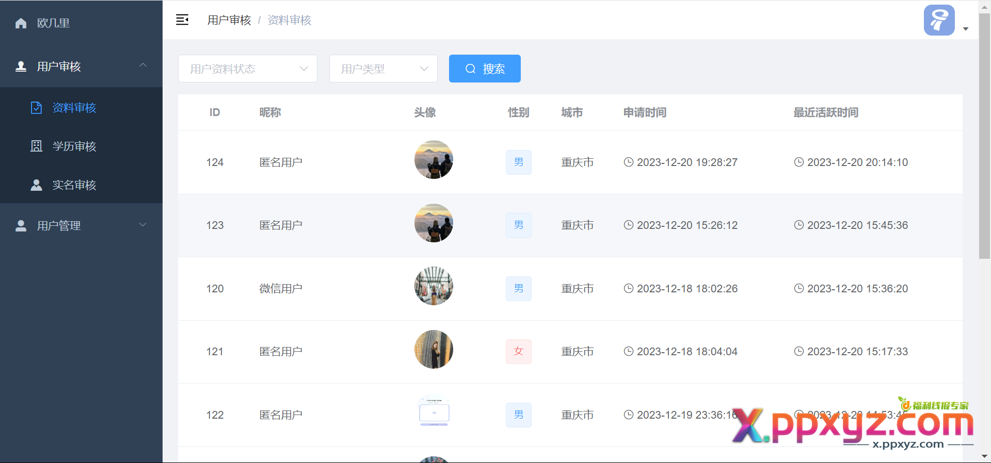Screen dimensions: 991x463
Task: Open the 学历审核 submenu item
Action: pyautogui.click(x=81, y=146)
